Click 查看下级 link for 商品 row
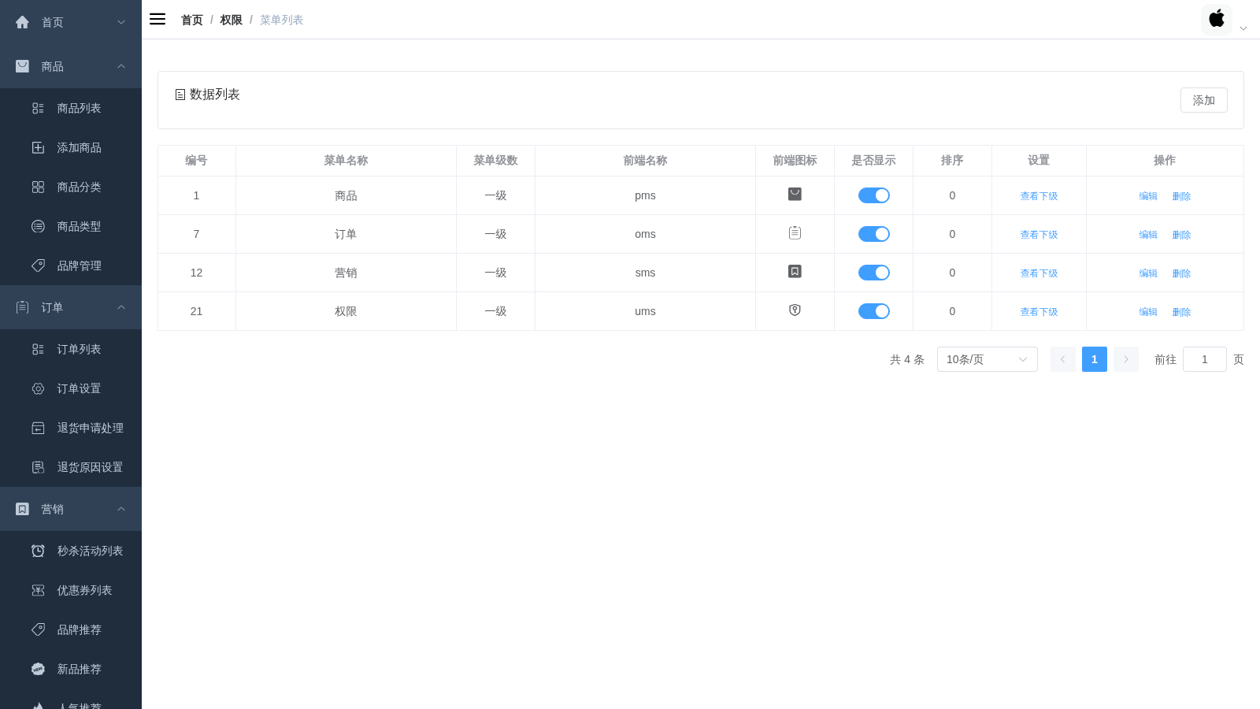 point(1039,196)
